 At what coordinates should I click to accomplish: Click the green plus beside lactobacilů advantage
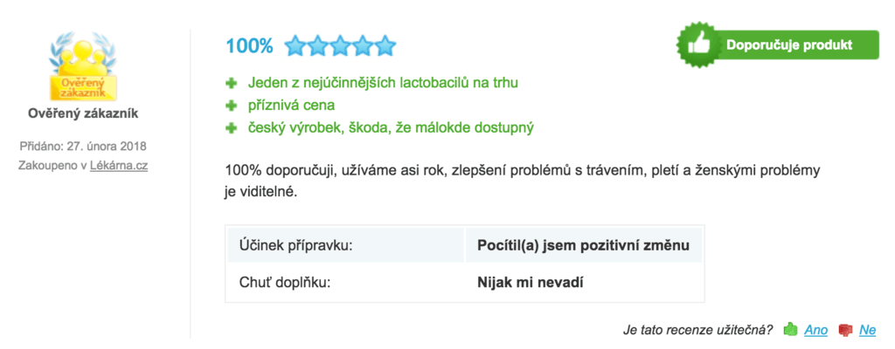(x=231, y=83)
